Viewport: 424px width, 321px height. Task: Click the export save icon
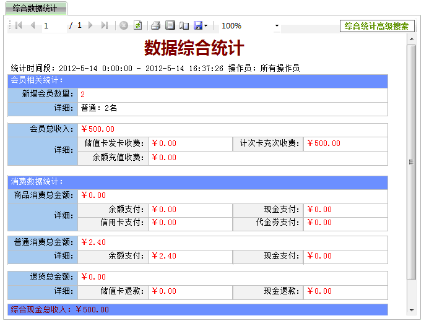tap(197, 26)
